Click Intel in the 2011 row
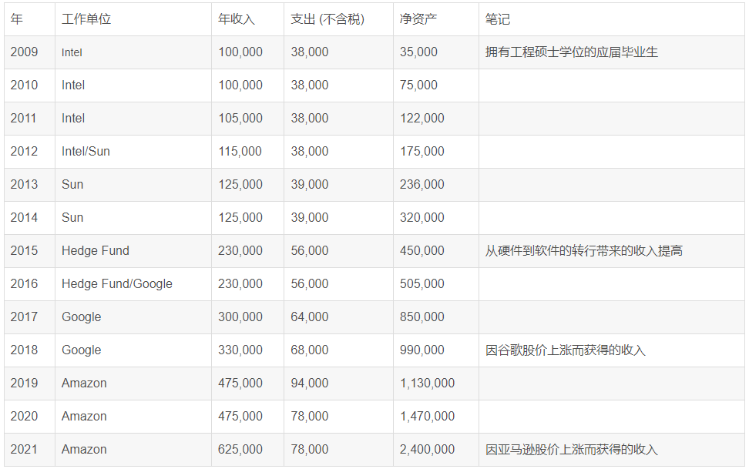Viewport: 749px width, 469px height. [73, 118]
